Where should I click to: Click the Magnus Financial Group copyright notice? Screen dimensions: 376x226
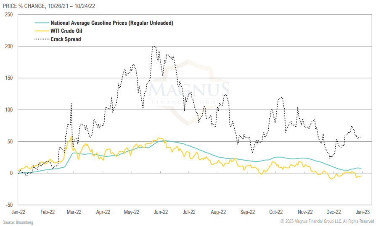[x=327, y=221]
